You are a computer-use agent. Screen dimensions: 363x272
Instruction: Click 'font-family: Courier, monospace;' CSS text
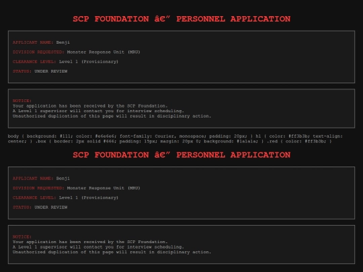tap(163, 136)
